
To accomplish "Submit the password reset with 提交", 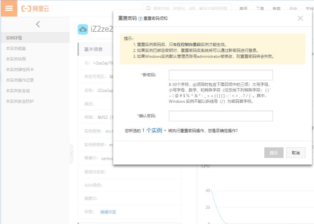I will pyautogui.click(x=274, y=152).
